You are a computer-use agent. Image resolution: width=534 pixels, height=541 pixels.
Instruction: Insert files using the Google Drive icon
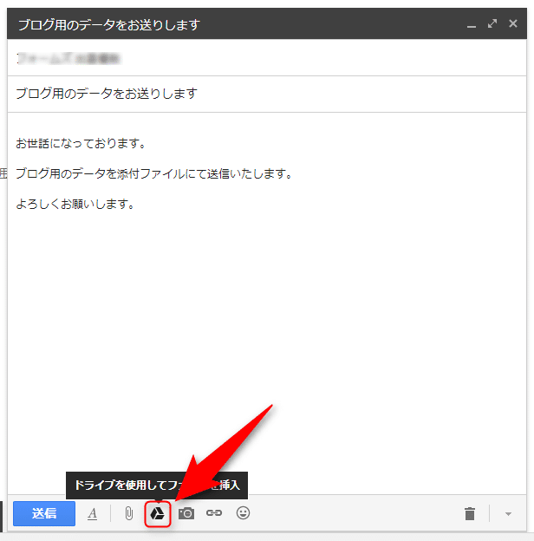pyautogui.click(x=158, y=514)
